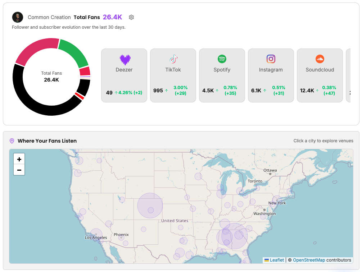Open the OpenStreetMap contributors link

click(309, 260)
